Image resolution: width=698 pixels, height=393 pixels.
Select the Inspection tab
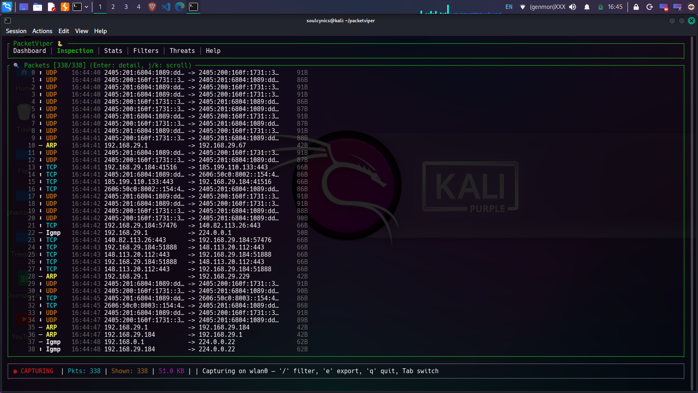[75, 51]
